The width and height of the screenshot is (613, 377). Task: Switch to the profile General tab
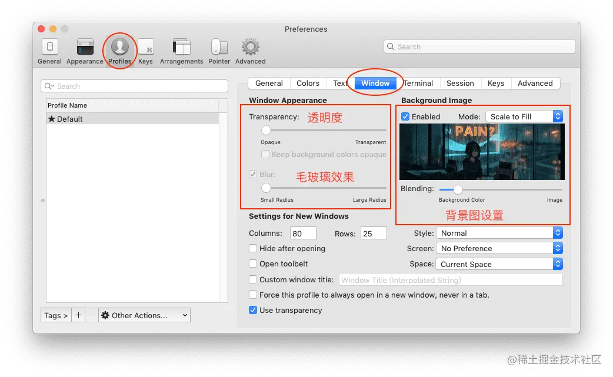269,83
